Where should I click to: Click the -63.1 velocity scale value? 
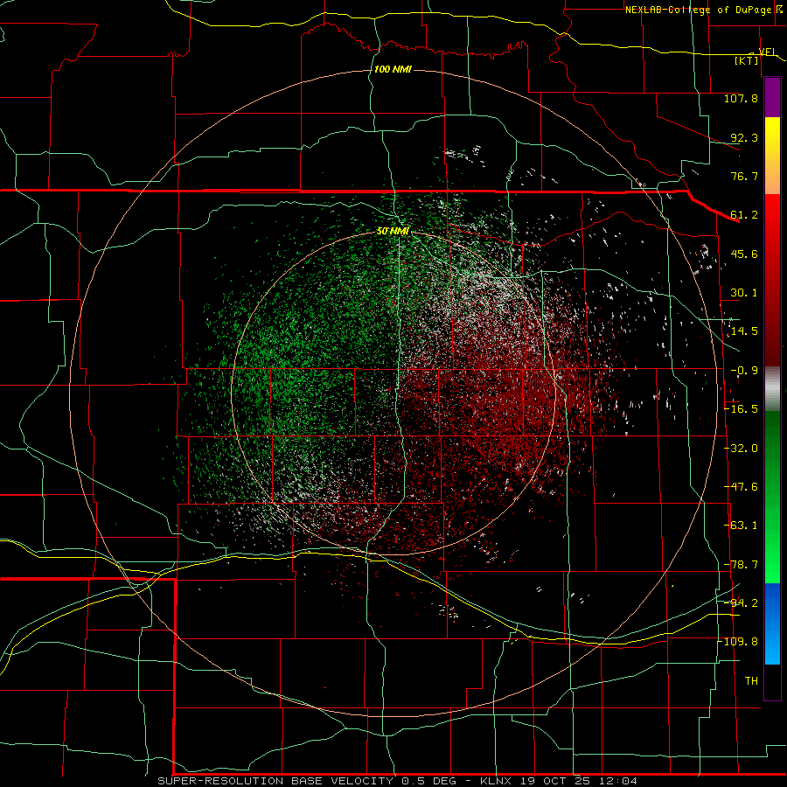[741, 526]
